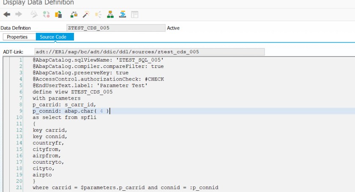
Task: Toggle Display/Change mode glasses icon
Action: 34,14
